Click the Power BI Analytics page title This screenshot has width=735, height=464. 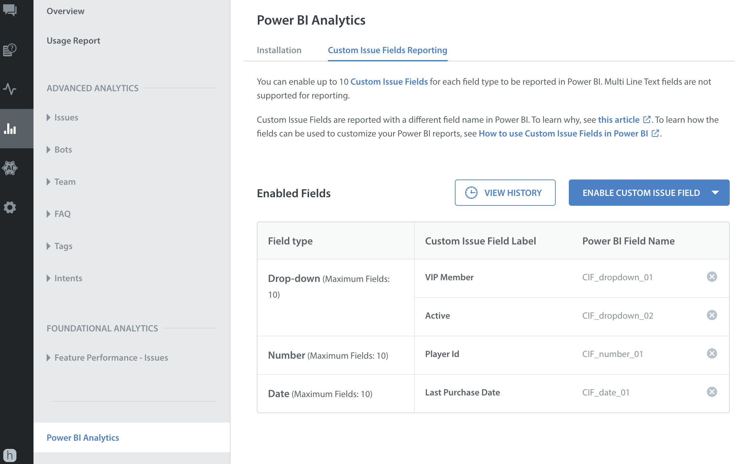[311, 20]
